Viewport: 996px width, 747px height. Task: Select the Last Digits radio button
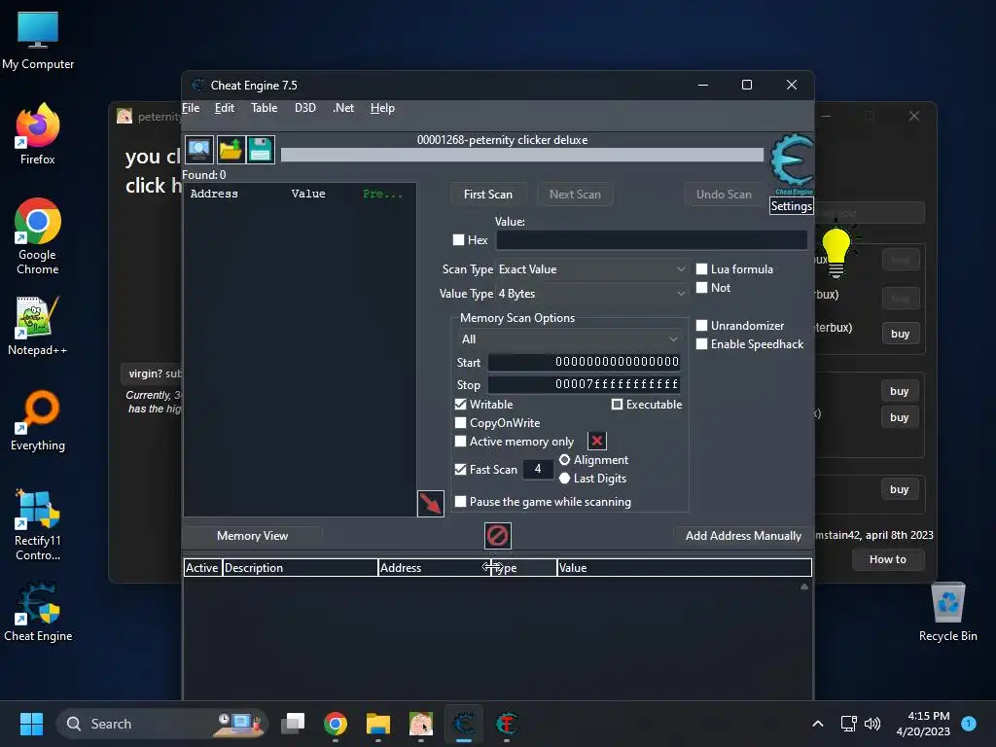565,479
